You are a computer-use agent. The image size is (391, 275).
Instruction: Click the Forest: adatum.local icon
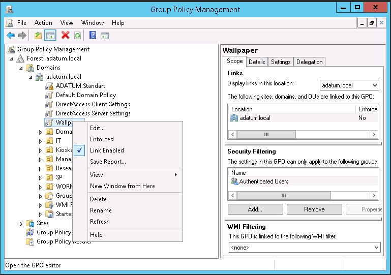[x=20, y=58]
